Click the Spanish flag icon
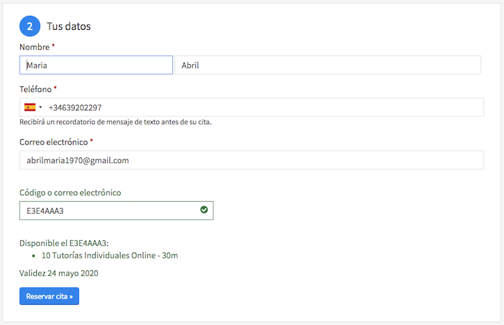The width and height of the screenshot is (504, 325). coord(30,107)
